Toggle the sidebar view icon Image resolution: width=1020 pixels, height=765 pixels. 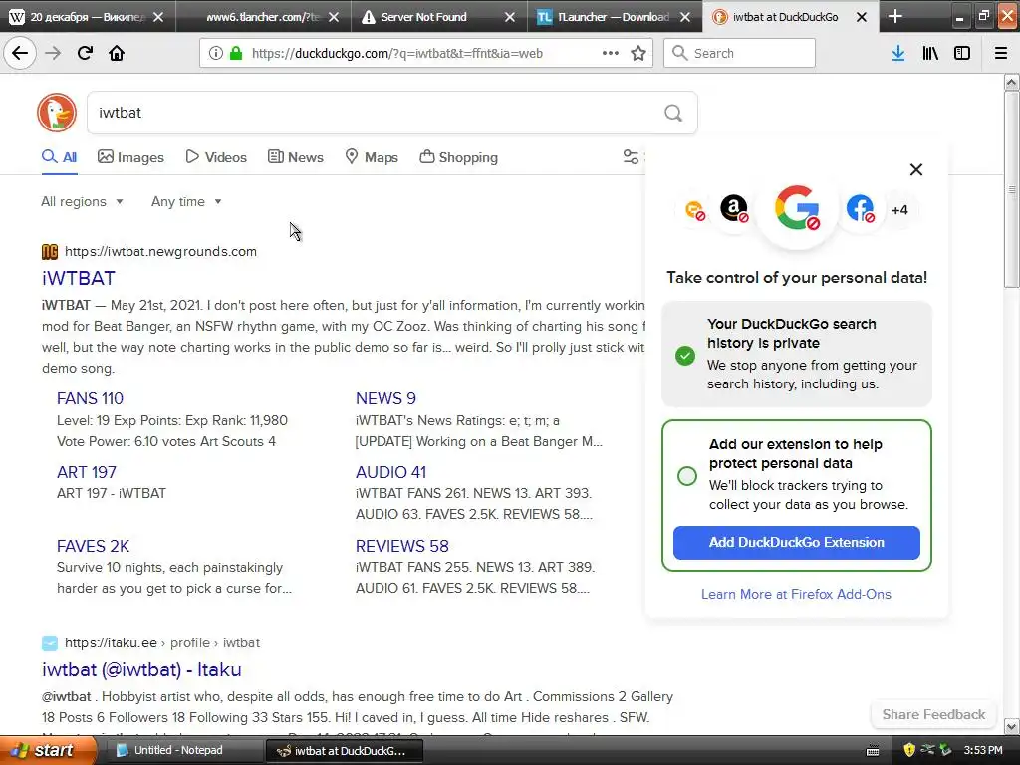pos(962,54)
